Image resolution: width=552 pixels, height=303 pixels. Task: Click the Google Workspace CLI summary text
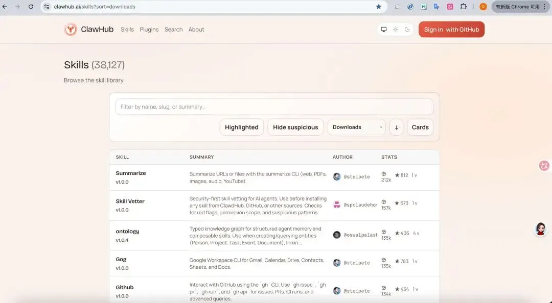click(257, 264)
